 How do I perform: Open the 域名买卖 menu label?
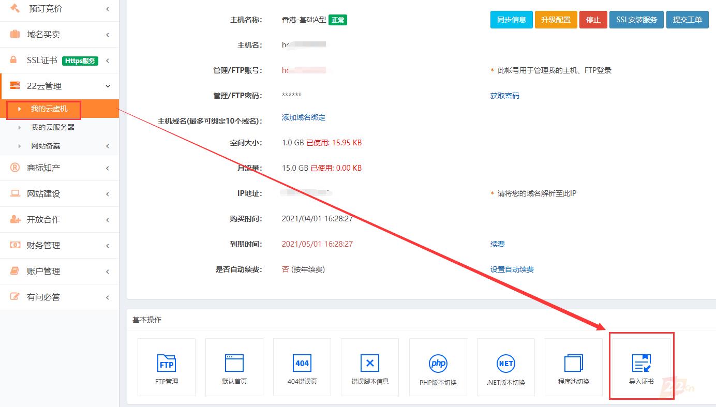click(43, 35)
